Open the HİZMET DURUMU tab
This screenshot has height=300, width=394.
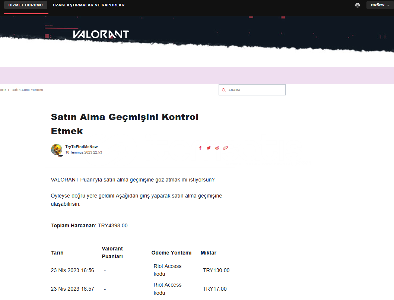[26, 5]
